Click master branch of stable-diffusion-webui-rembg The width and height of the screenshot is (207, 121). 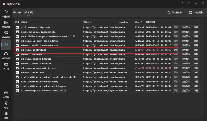(x=123, y=82)
